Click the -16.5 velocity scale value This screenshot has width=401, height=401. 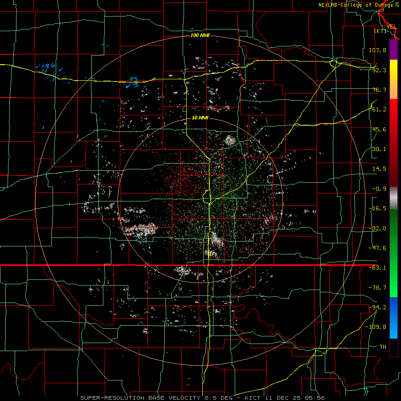point(377,209)
